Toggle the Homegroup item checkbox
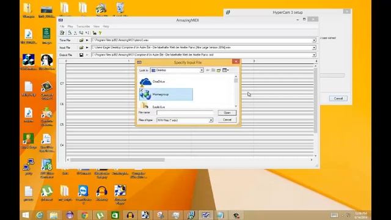This screenshot has height=220, width=391. [141, 90]
